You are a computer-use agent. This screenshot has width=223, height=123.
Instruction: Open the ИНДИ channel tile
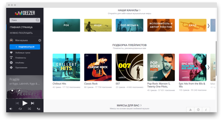(x=98, y=25)
